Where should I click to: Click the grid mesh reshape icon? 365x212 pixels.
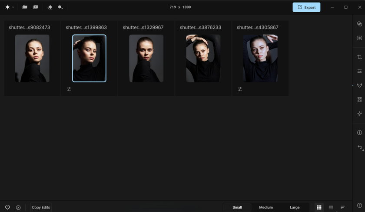click(x=359, y=99)
